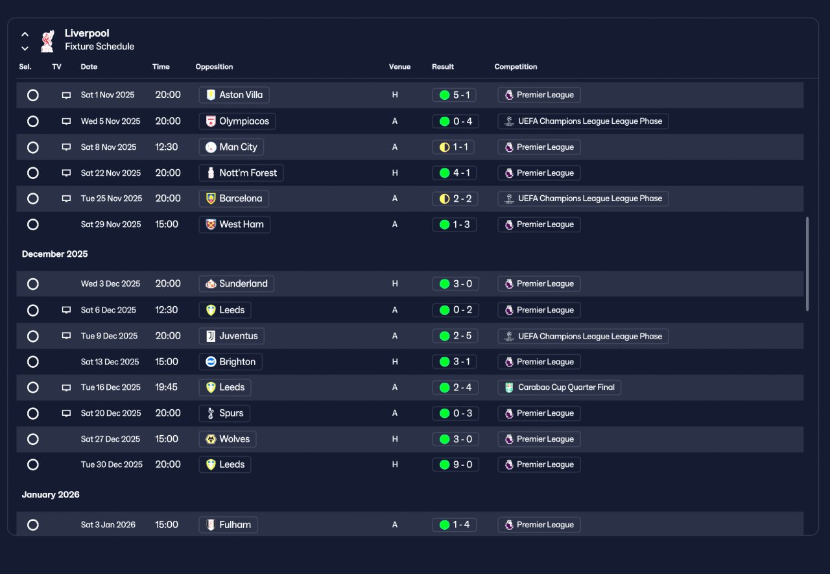Open the Sunderland opposition badge
830x574 pixels.
coord(237,283)
